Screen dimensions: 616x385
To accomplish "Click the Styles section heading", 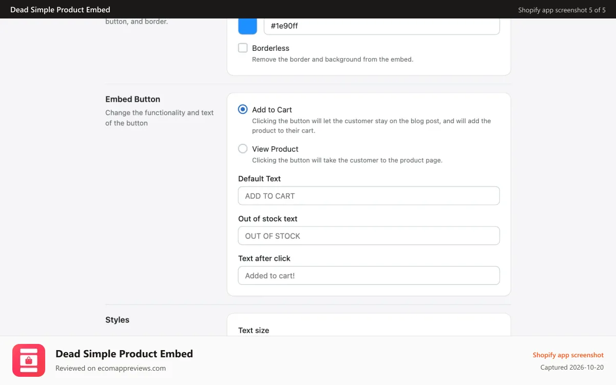I will (x=117, y=320).
